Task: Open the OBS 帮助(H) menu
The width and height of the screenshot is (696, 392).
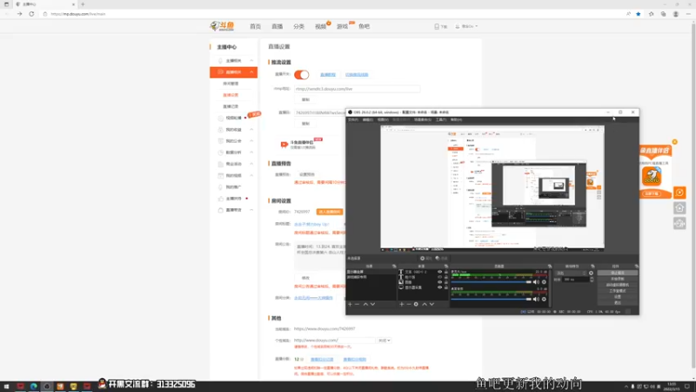Action: (456, 119)
